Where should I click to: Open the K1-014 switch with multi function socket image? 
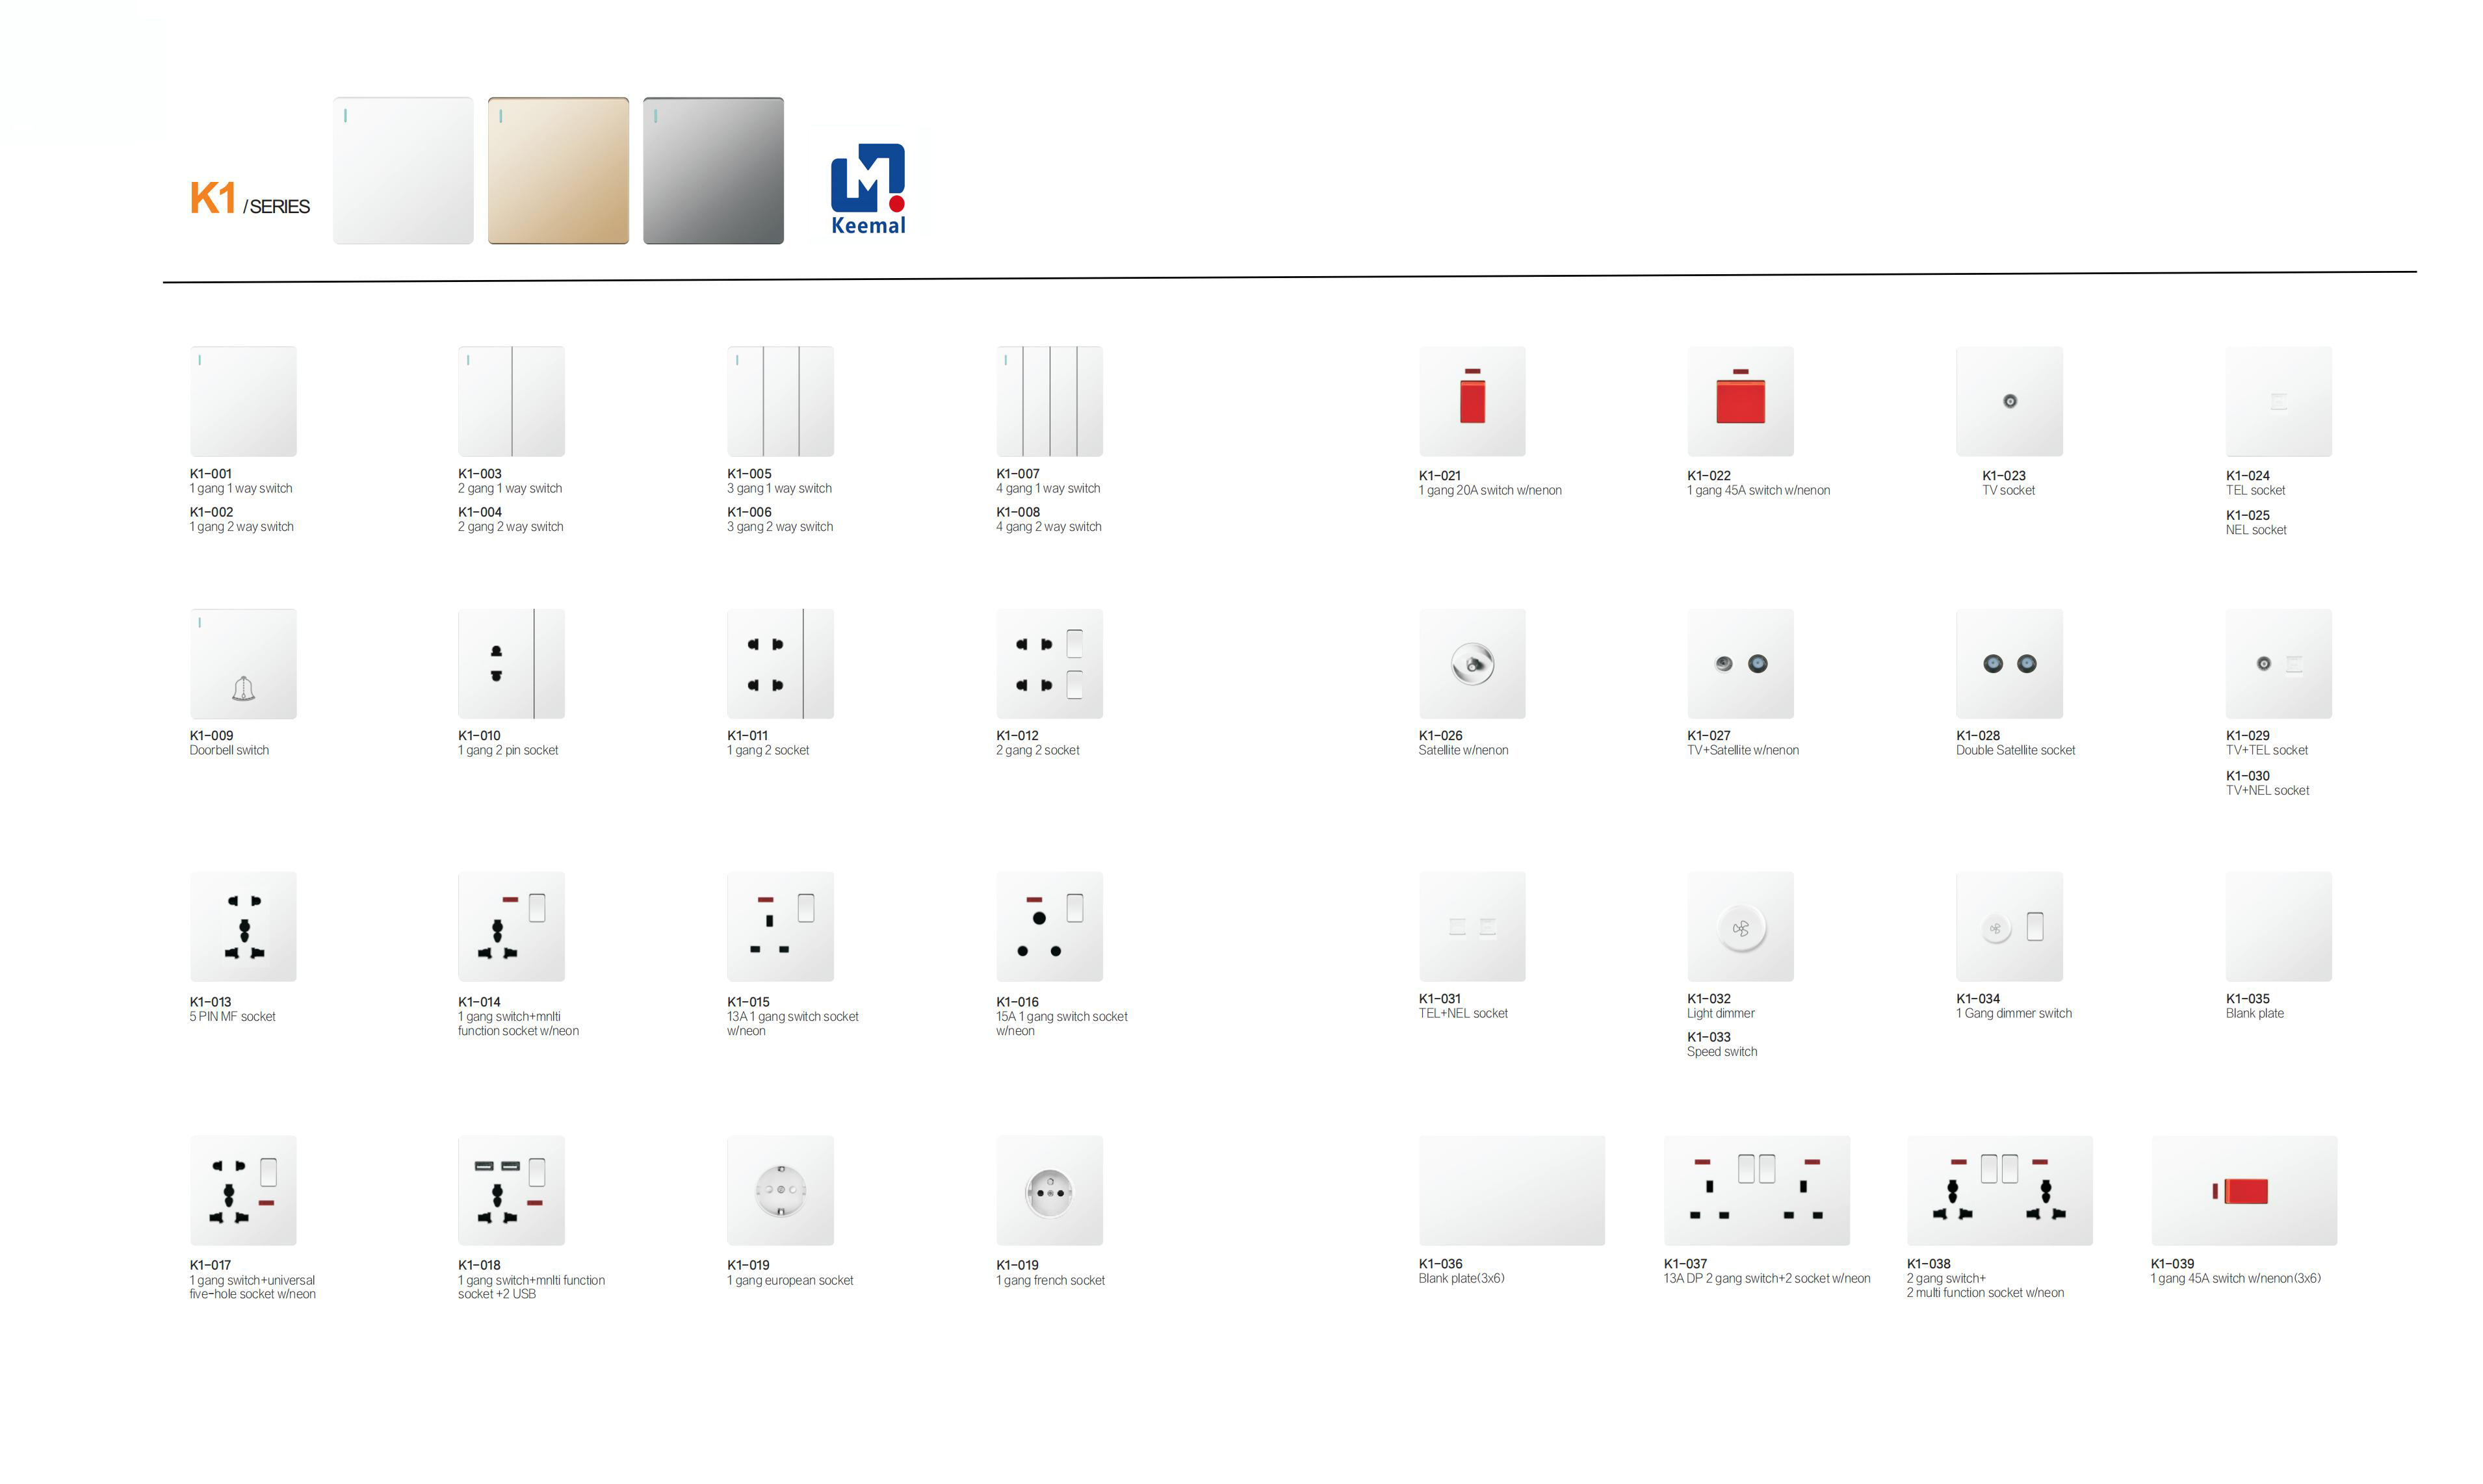point(511,927)
